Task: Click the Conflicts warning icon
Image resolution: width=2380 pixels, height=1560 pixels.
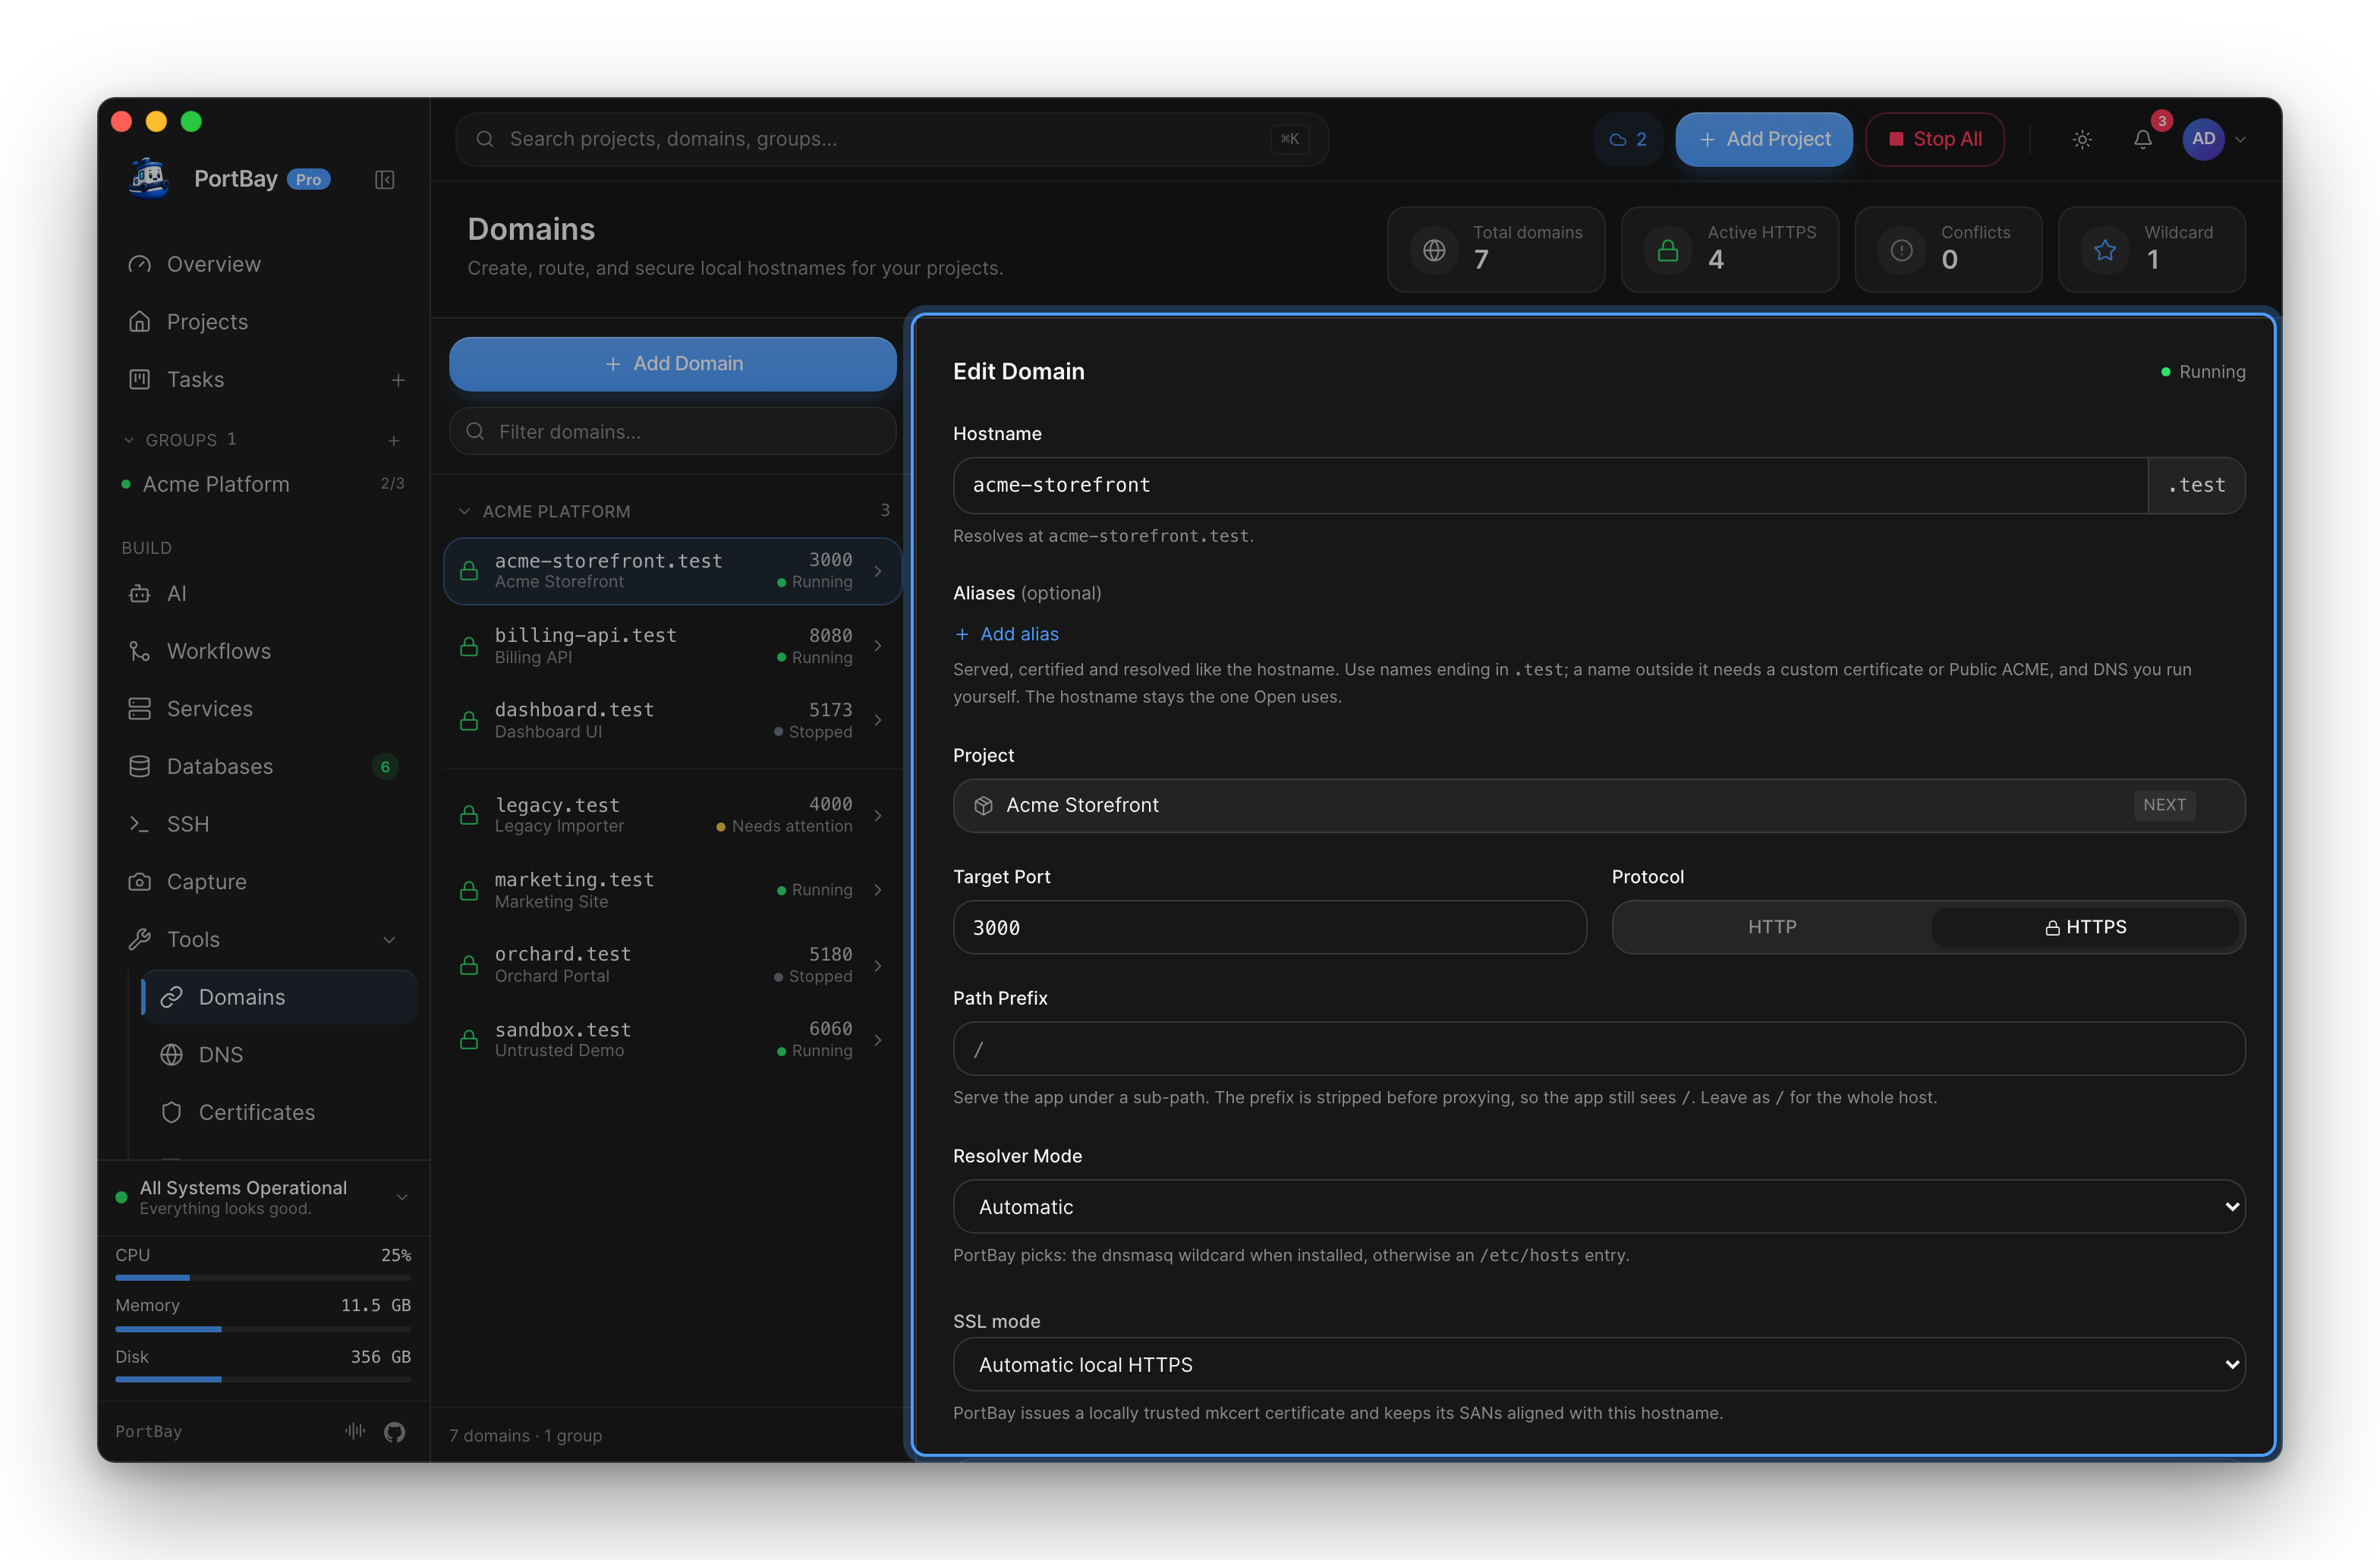Action: coord(1901,250)
